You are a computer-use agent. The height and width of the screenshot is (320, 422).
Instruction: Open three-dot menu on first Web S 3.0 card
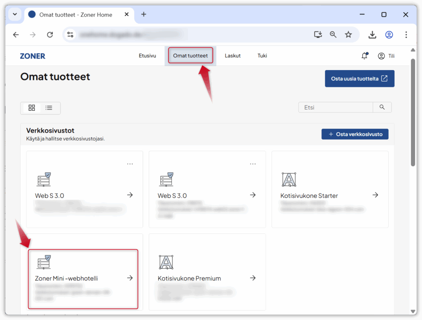(x=130, y=164)
